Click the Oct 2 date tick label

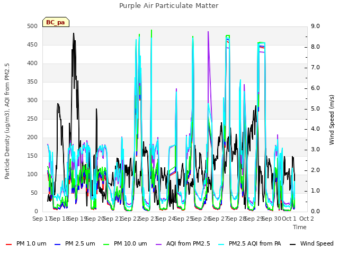pyautogui.click(x=307, y=219)
